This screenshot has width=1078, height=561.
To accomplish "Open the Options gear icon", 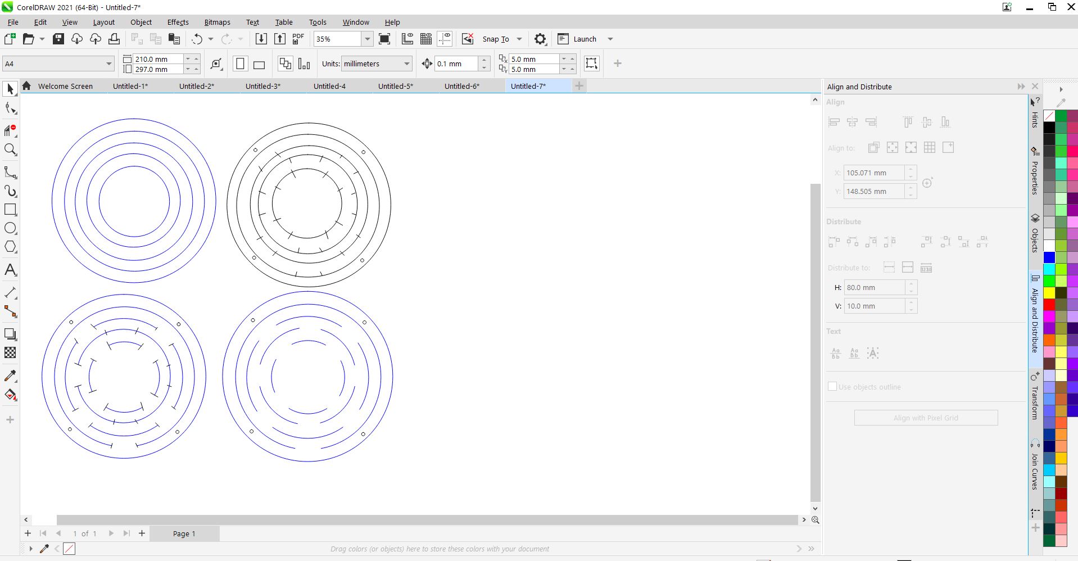I will pyautogui.click(x=540, y=39).
